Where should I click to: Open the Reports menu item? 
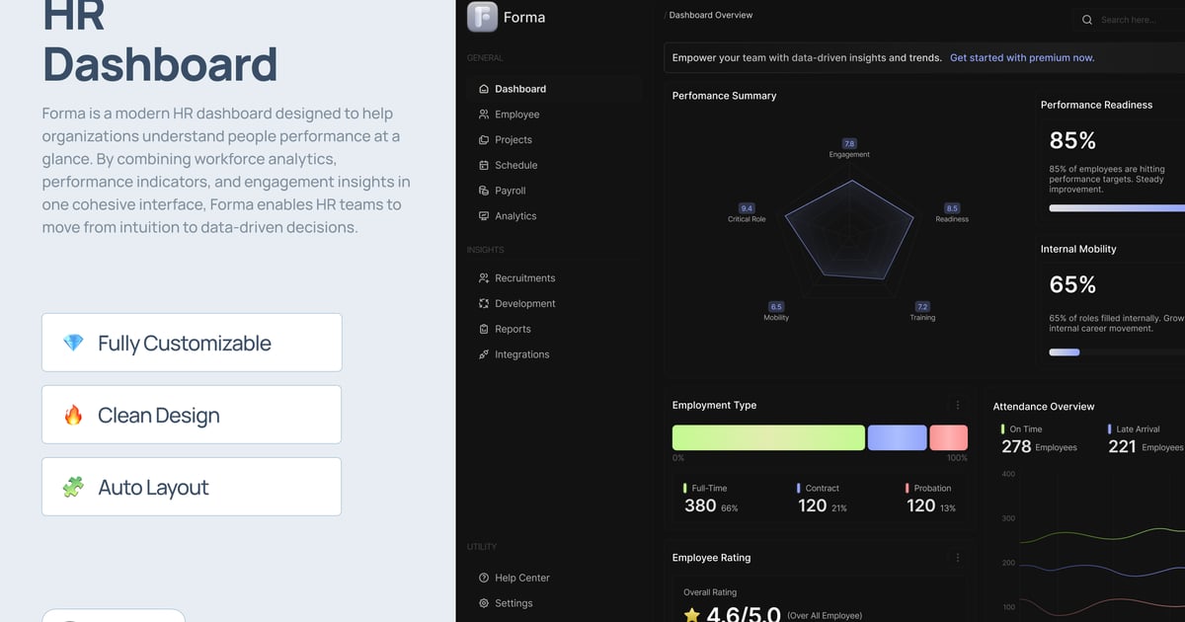click(513, 329)
